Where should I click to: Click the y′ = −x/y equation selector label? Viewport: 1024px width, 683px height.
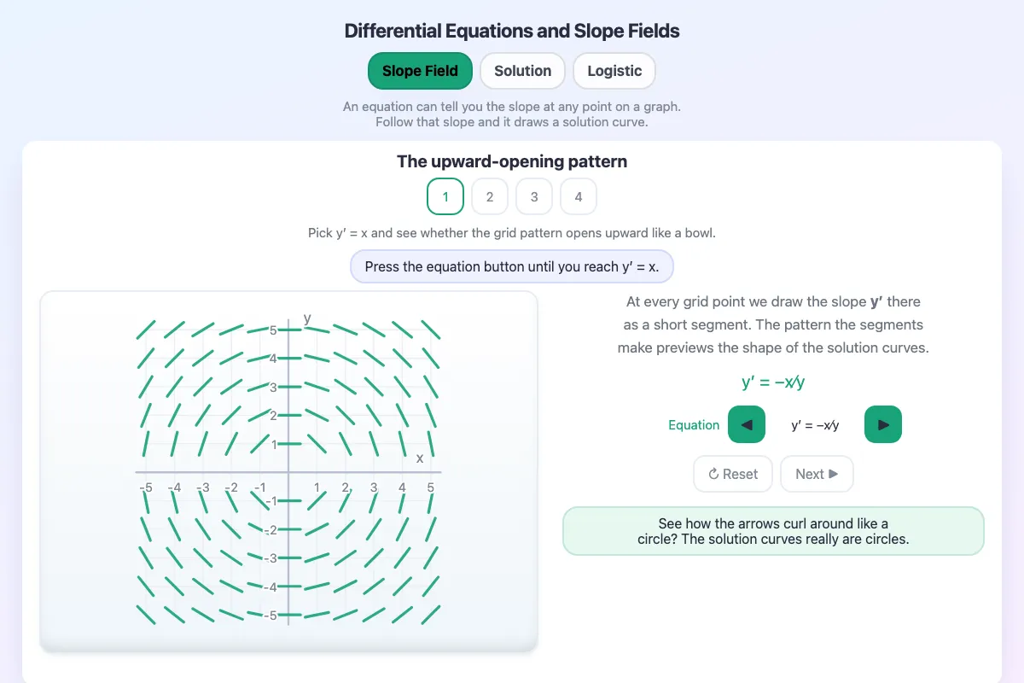815,425
